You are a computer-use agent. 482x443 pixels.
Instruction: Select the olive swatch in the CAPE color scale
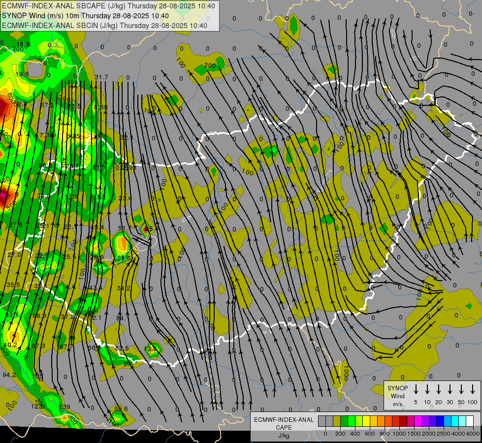coord(337,421)
